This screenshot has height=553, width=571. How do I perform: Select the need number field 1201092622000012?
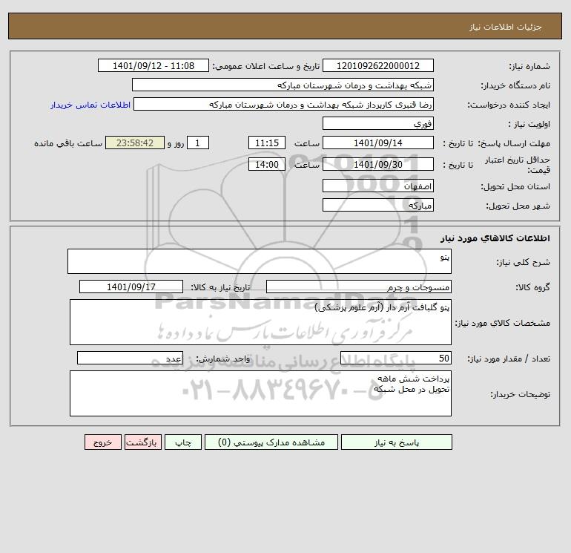(378, 65)
